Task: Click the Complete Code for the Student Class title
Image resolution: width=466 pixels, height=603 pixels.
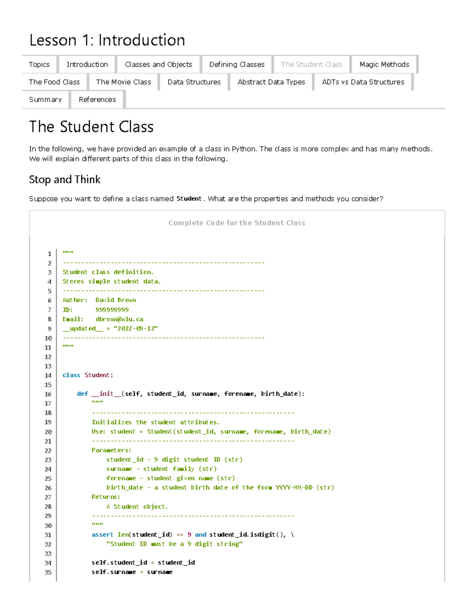Action: pyautogui.click(x=237, y=223)
